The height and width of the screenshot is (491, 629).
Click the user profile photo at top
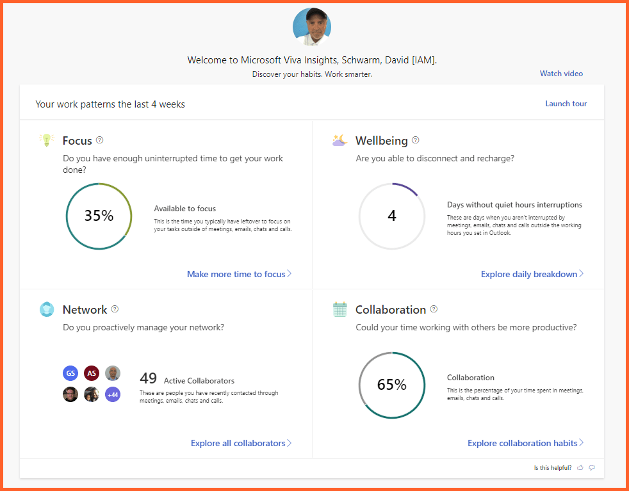[312, 27]
